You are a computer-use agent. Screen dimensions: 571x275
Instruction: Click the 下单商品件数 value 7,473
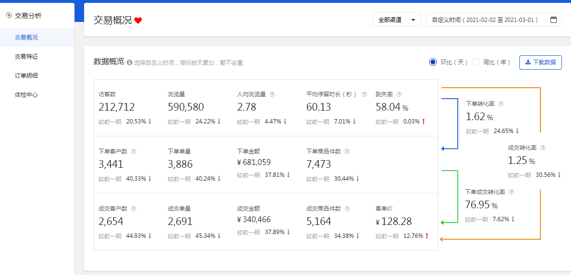coord(319,164)
